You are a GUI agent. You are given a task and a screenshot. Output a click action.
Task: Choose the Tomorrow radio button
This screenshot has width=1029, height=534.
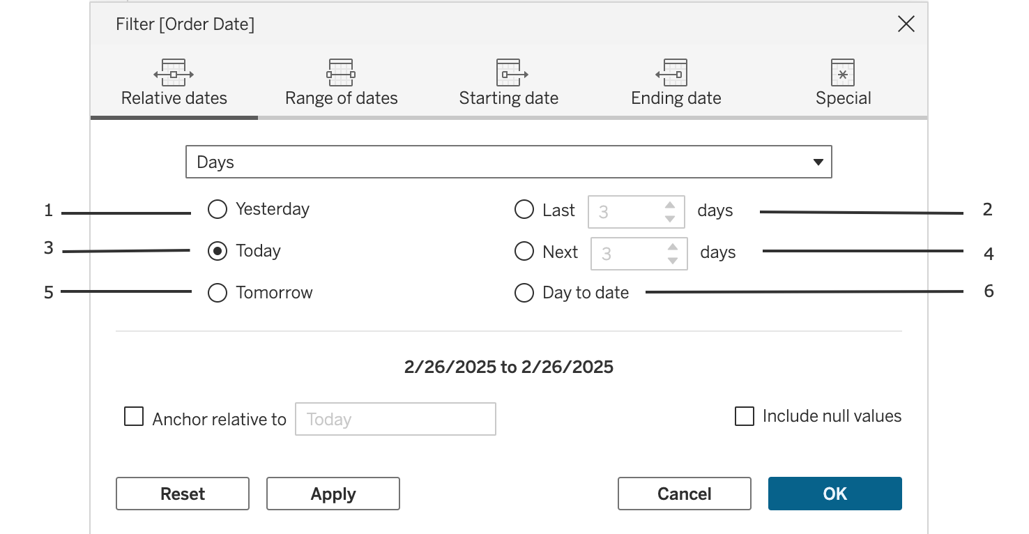coord(218,293)
